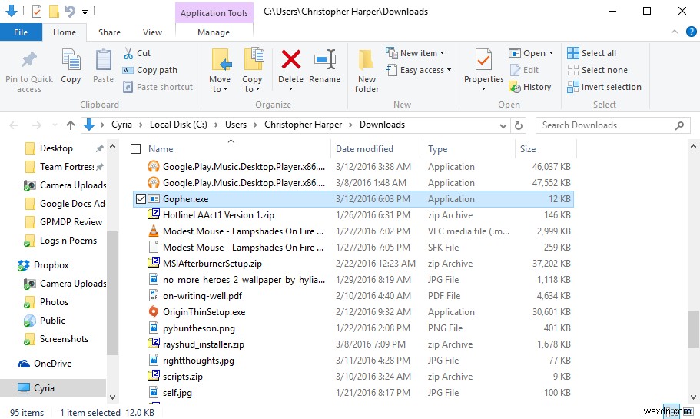
Task: Switch to the Share tab
Action: 109,32
